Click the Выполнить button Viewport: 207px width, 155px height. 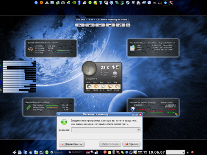pos(110,144)
